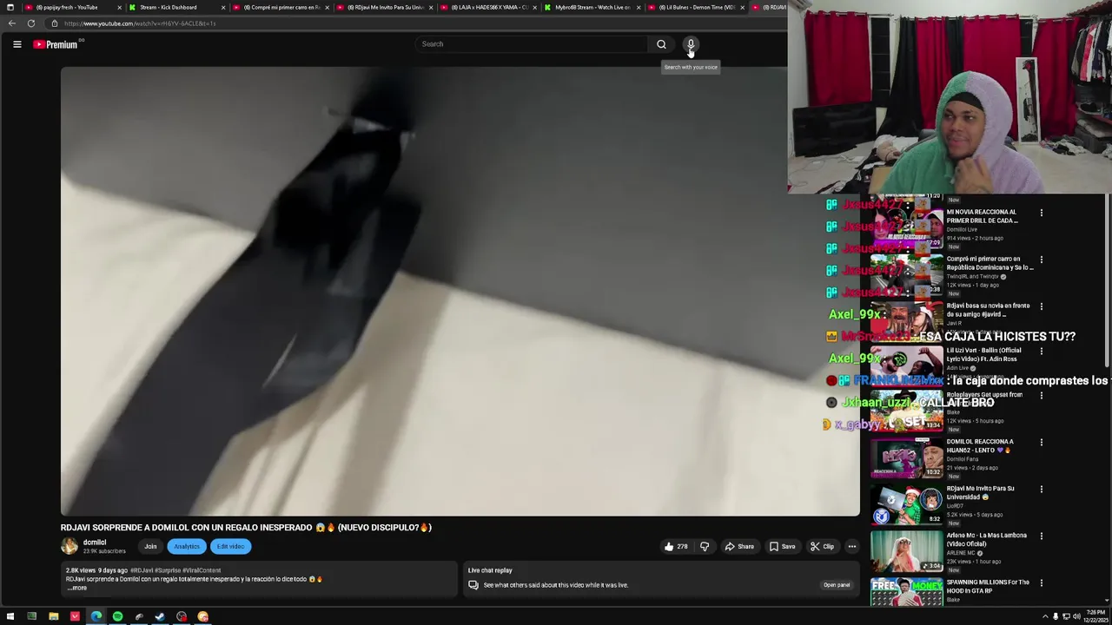Open Arlene Mc - La Mas Lambona thumbnail
Screen dimensions: 1112x625
click(907, 552)
